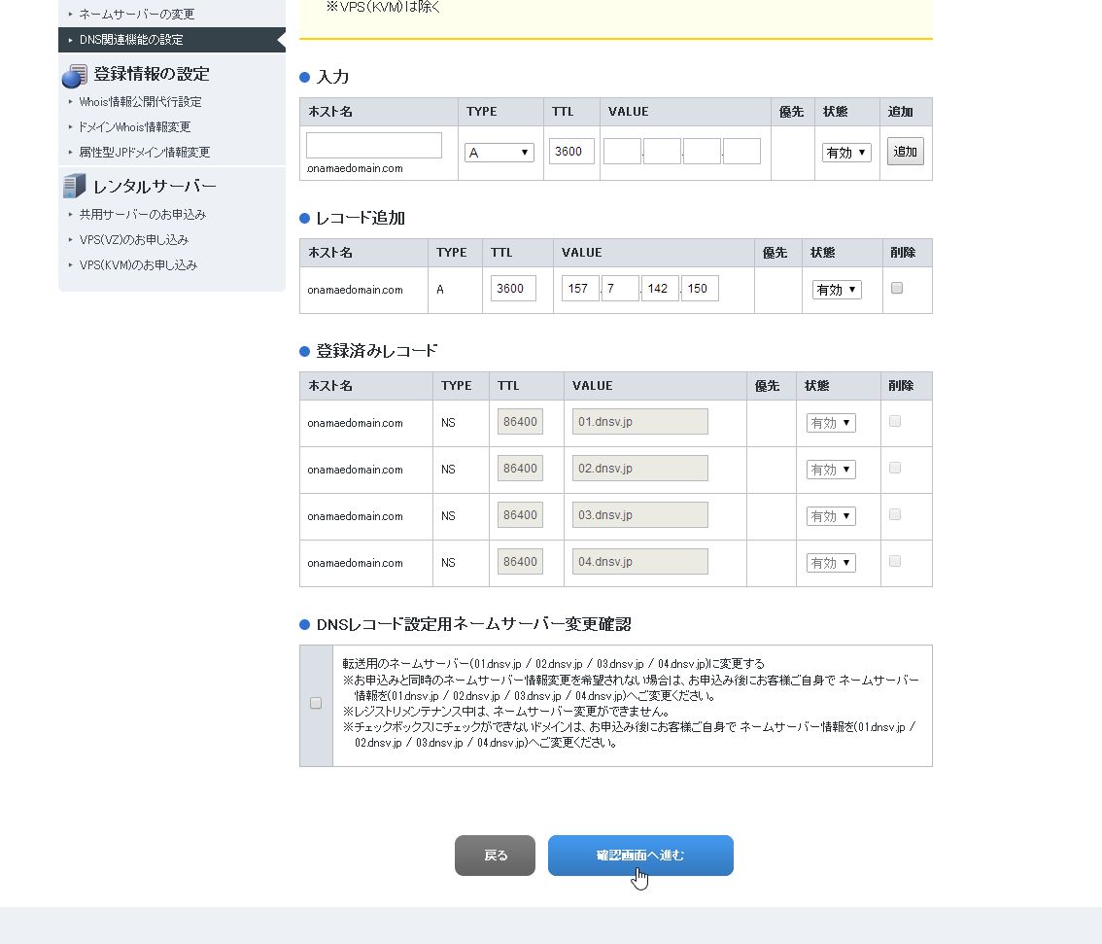Click the 01.dnsv.jp value field

click(x=639, y=422)
